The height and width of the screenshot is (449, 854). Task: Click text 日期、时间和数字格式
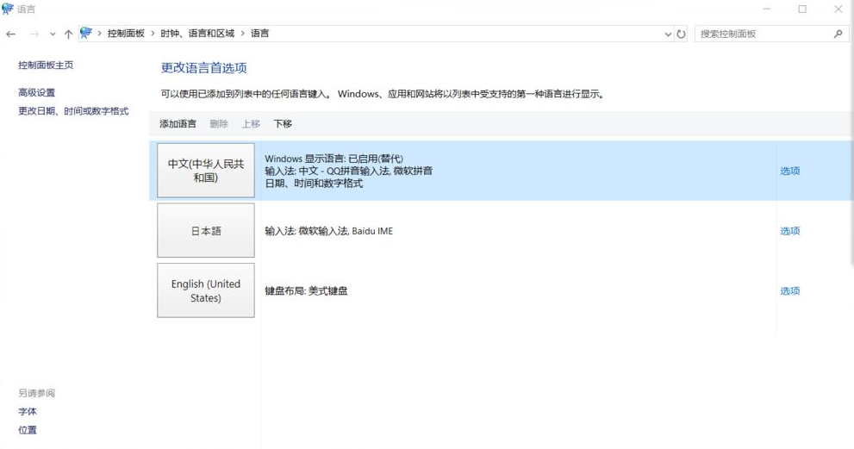(x=314, y=184)
